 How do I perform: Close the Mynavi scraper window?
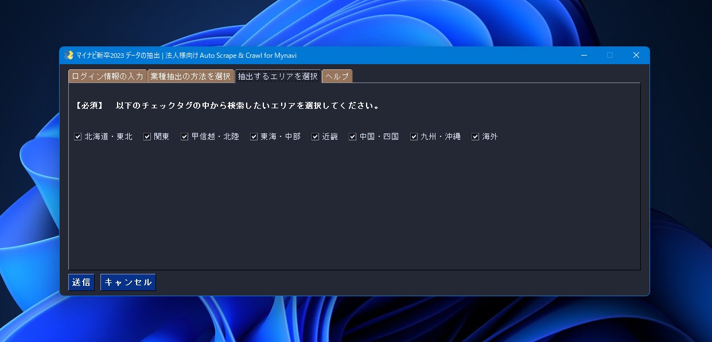pos(636,55)
